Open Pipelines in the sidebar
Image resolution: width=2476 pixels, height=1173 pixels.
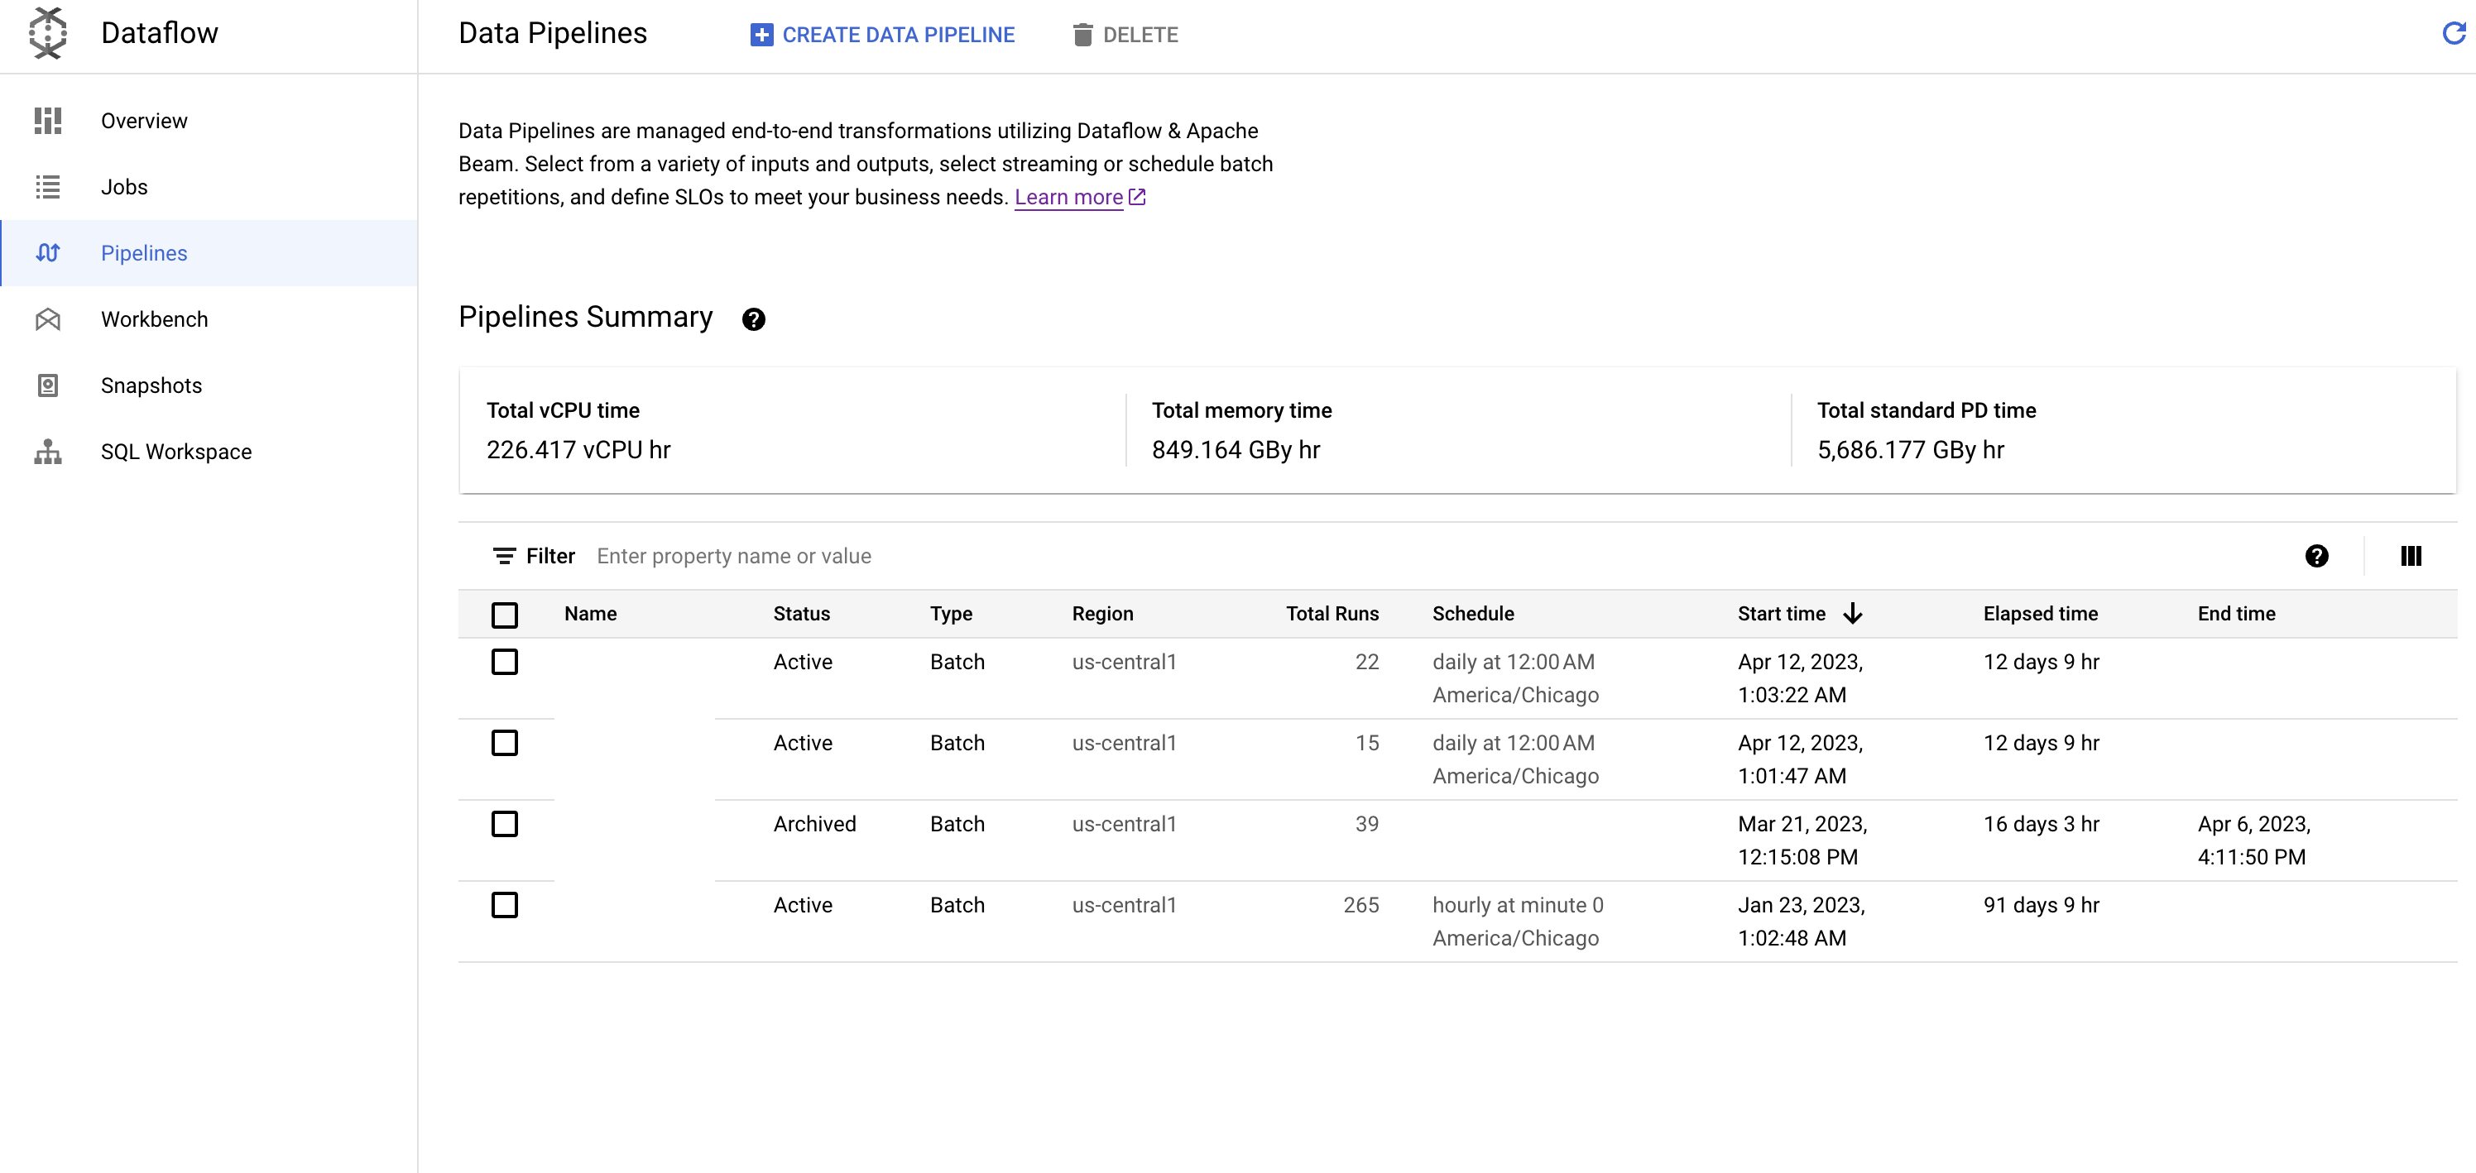tap(209, 252)
